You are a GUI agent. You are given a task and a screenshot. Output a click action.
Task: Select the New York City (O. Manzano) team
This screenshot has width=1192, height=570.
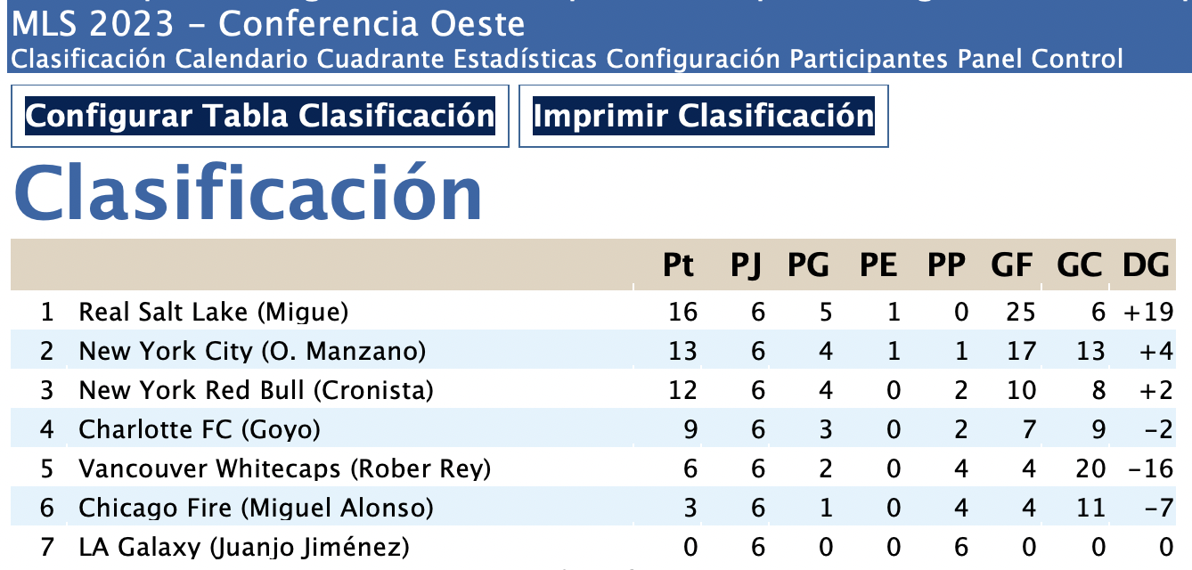252,351
